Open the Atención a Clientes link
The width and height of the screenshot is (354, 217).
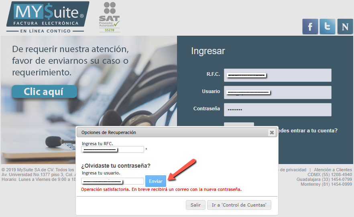tap(333, 170)
